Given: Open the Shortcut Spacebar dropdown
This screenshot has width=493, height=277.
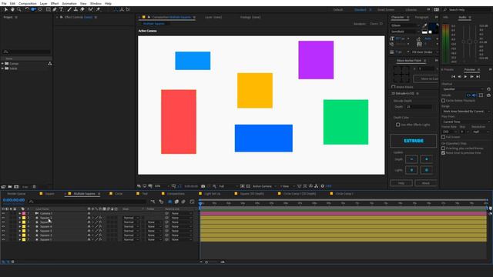Looking at the screenshot, I should [464, 89].
